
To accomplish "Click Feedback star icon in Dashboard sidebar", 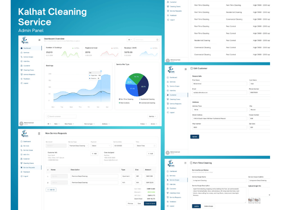I will pyautogui.click(x=22, y=79).
